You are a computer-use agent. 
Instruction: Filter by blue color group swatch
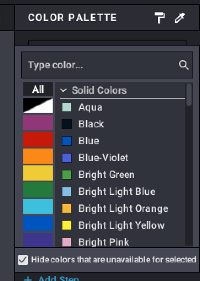(38, 224)
